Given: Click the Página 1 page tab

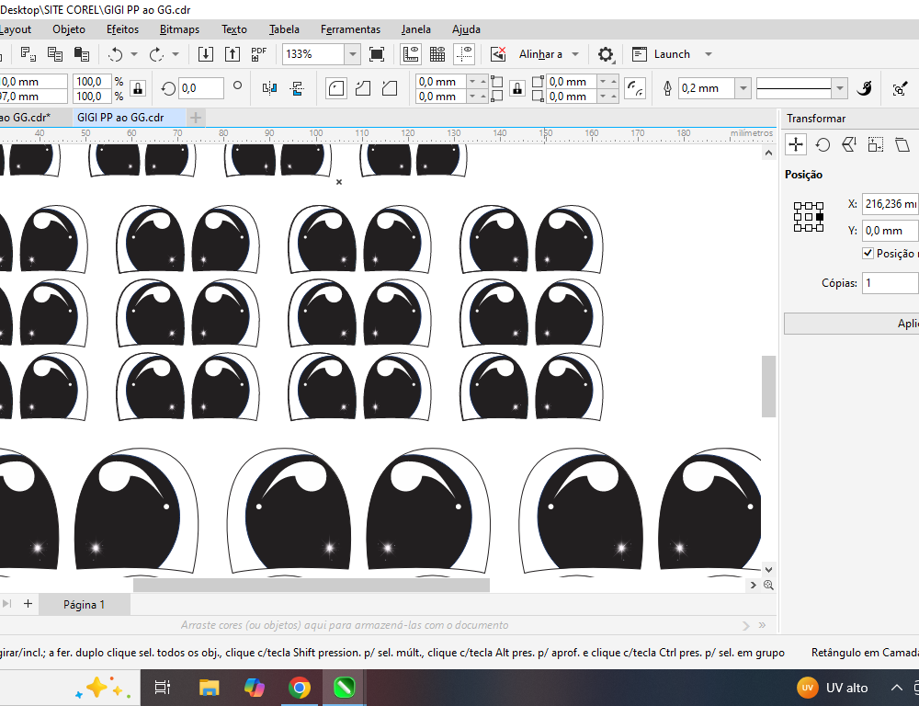Looking at the screenshot, I should click(x=84, y=605).
